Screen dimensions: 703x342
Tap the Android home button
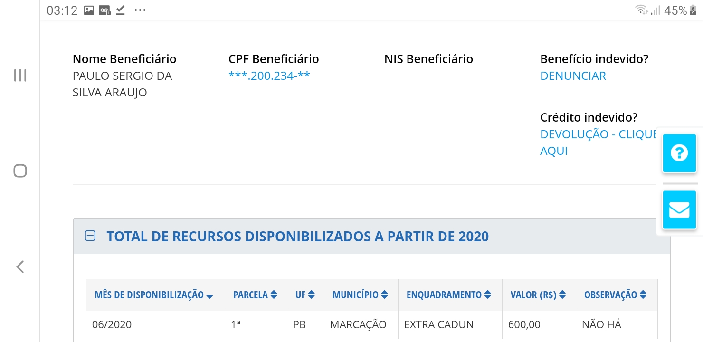click(20, 171)
